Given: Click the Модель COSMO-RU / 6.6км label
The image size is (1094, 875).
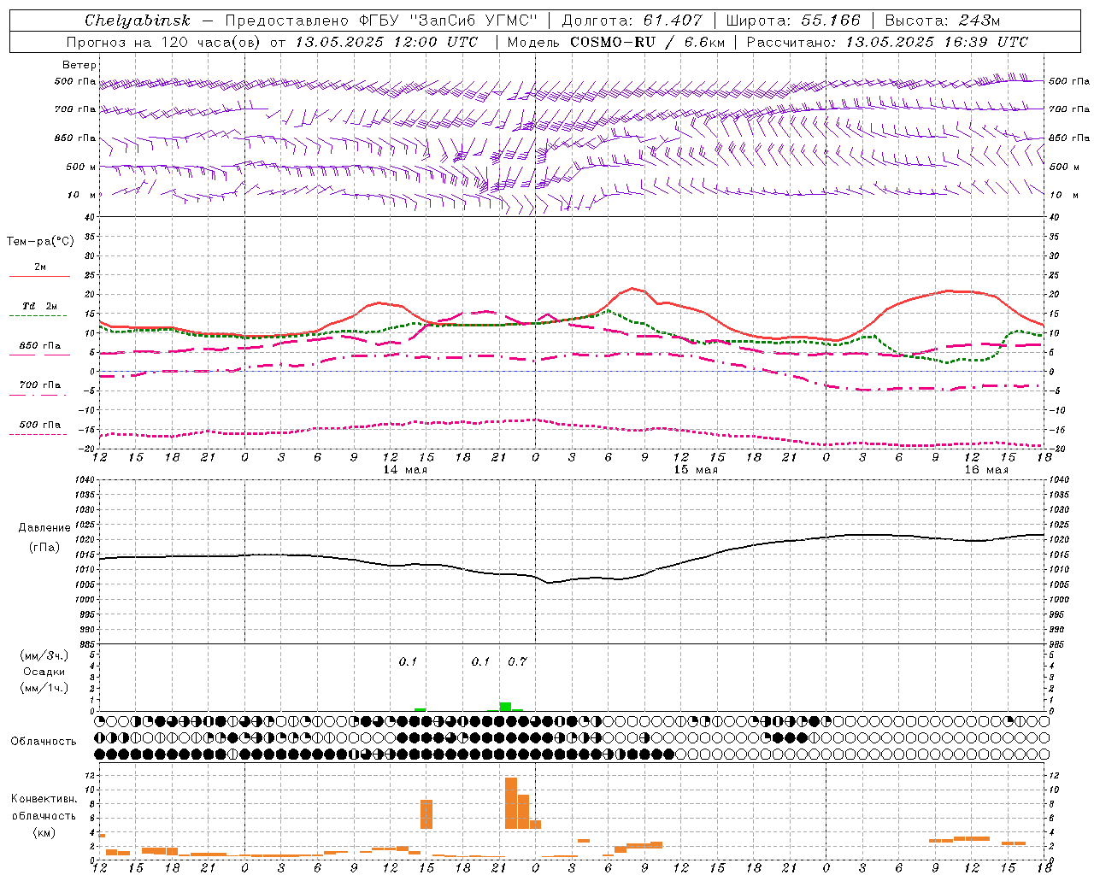Looking at the screenshot, I should [x=616, y=42].
